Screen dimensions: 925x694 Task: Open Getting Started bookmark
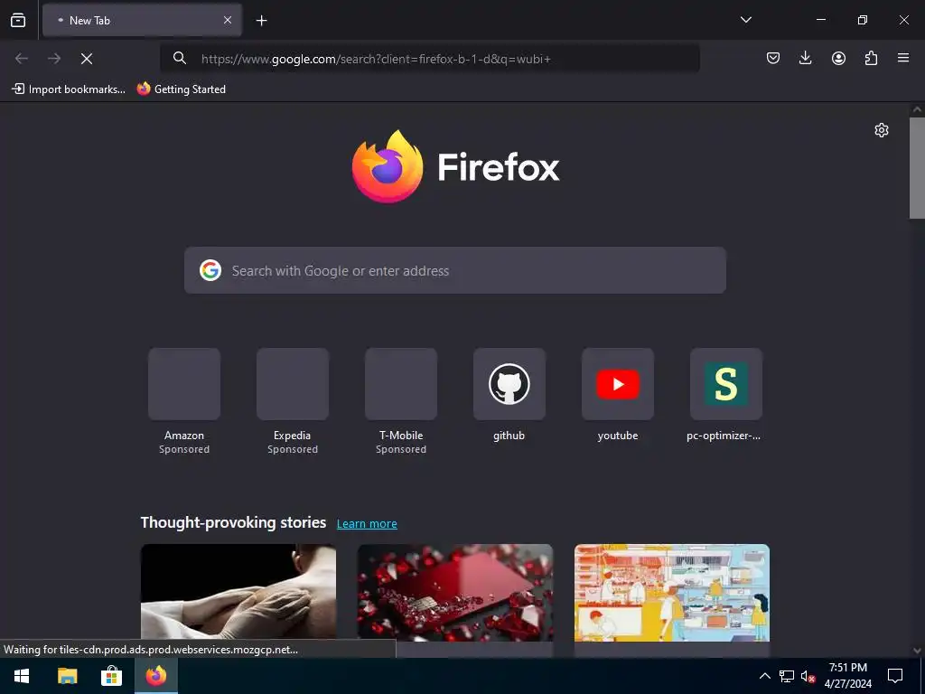tap(181, 89)
